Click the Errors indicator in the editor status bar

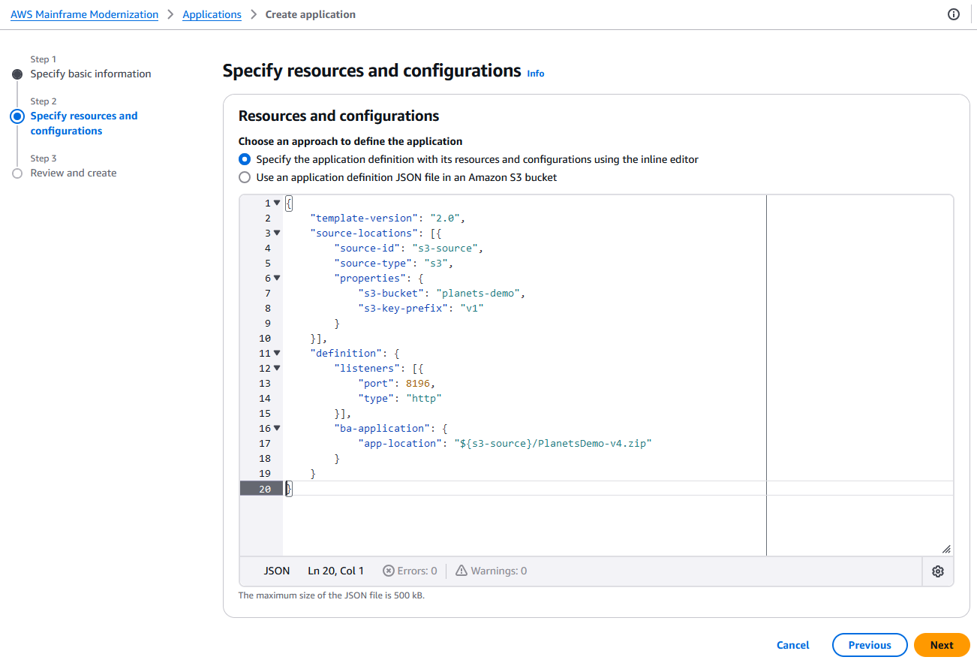410,571
